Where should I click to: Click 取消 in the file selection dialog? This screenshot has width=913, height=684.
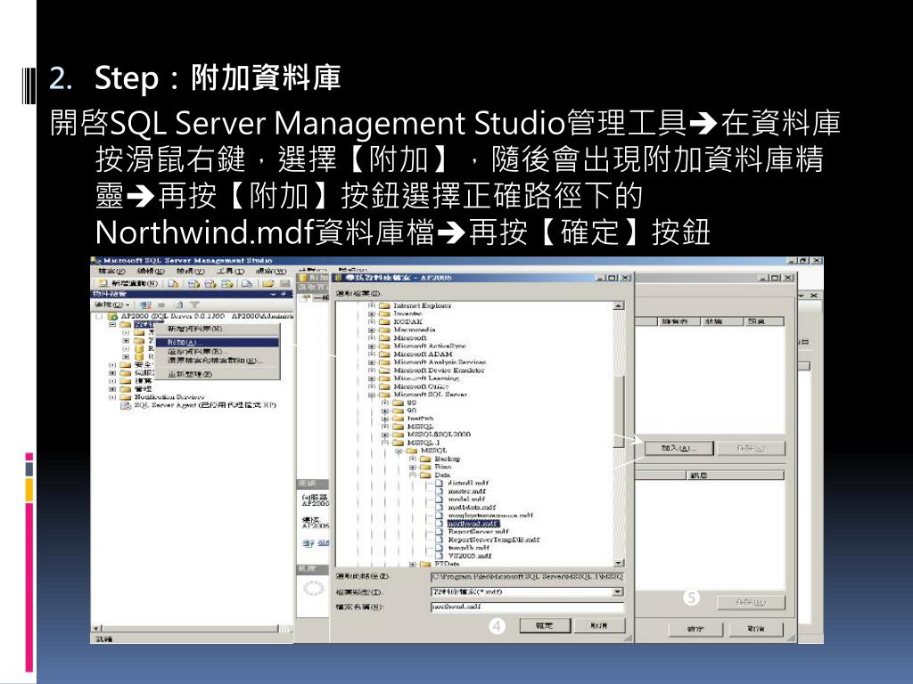[599, 625]
